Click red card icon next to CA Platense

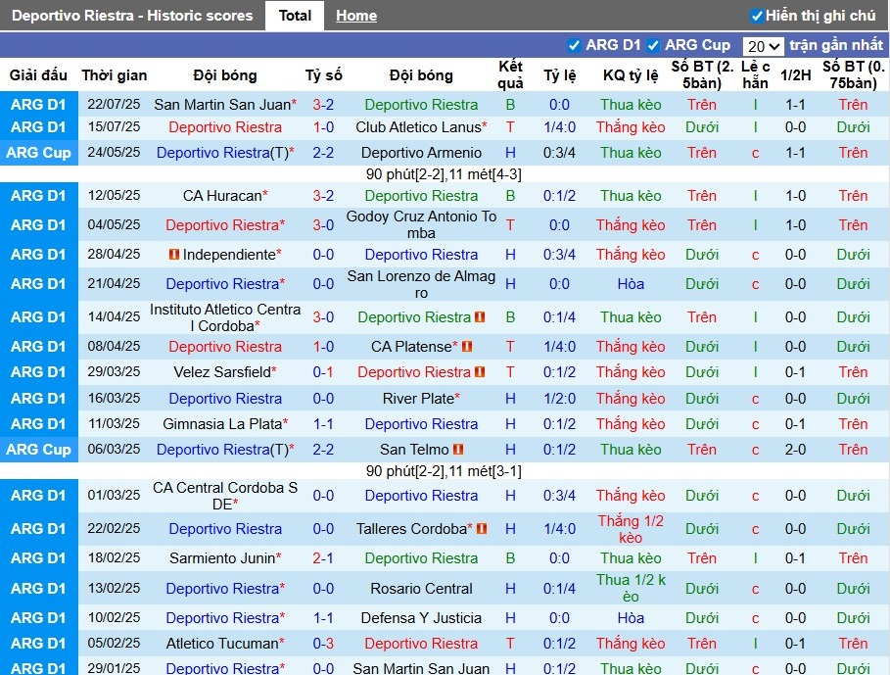467,346
